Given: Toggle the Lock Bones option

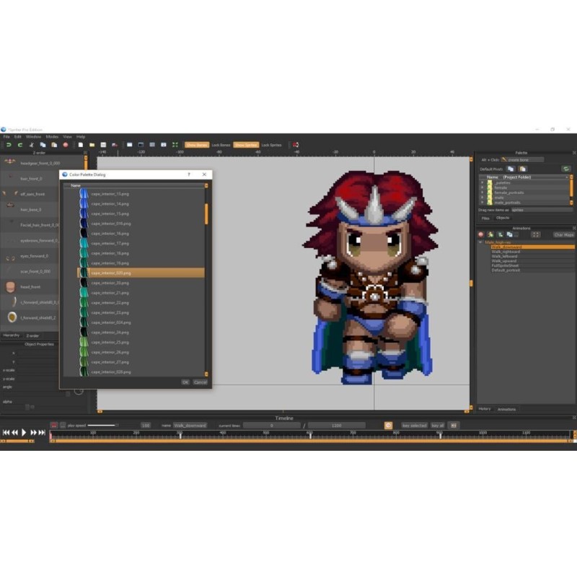Looking at the screenshot, I should [221, 145].
